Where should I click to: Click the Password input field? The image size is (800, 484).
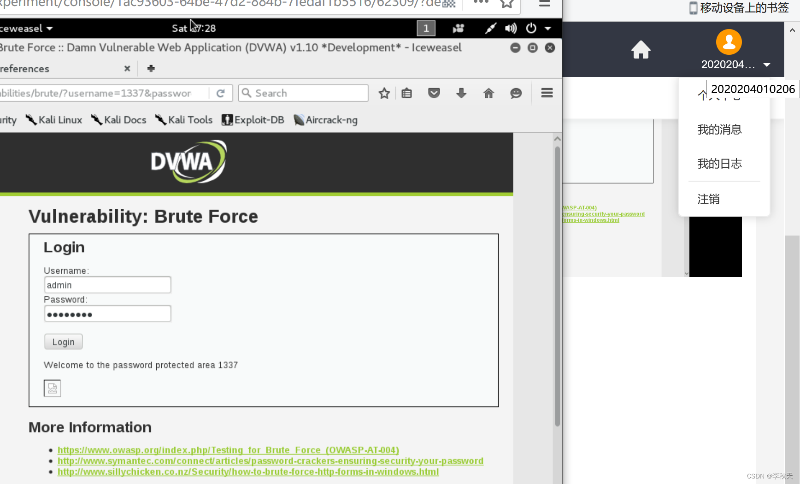tap(108, 314)
